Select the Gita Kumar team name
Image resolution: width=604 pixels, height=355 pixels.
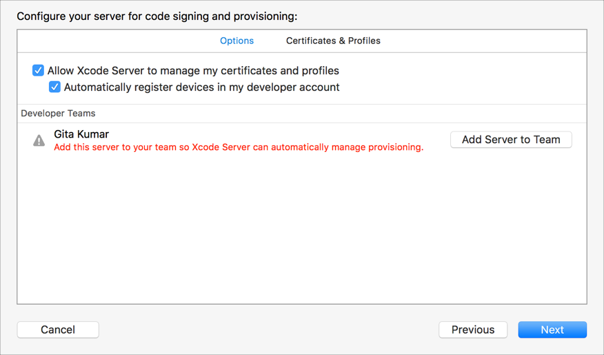pyautogui.click(x=81, y=134)
